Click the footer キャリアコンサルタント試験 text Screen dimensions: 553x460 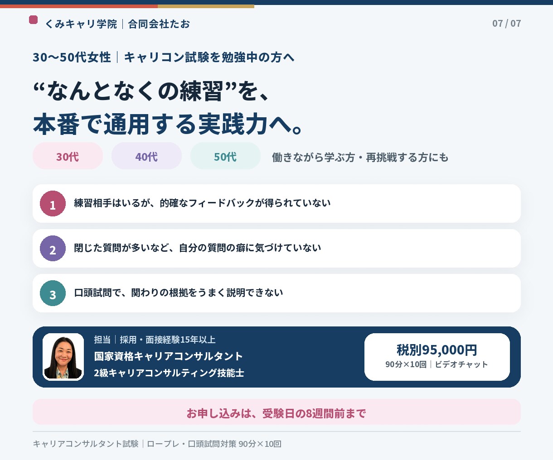[x=86, y=444]
